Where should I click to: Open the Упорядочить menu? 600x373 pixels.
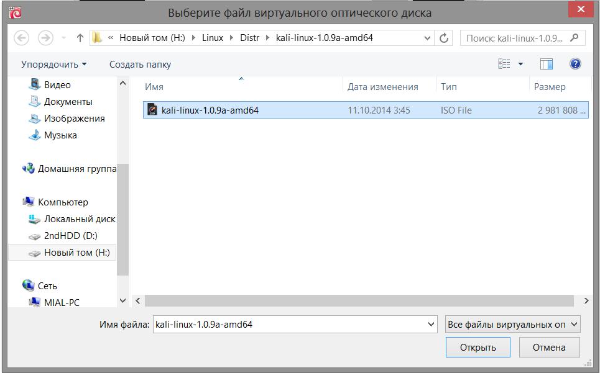[53, 64]
